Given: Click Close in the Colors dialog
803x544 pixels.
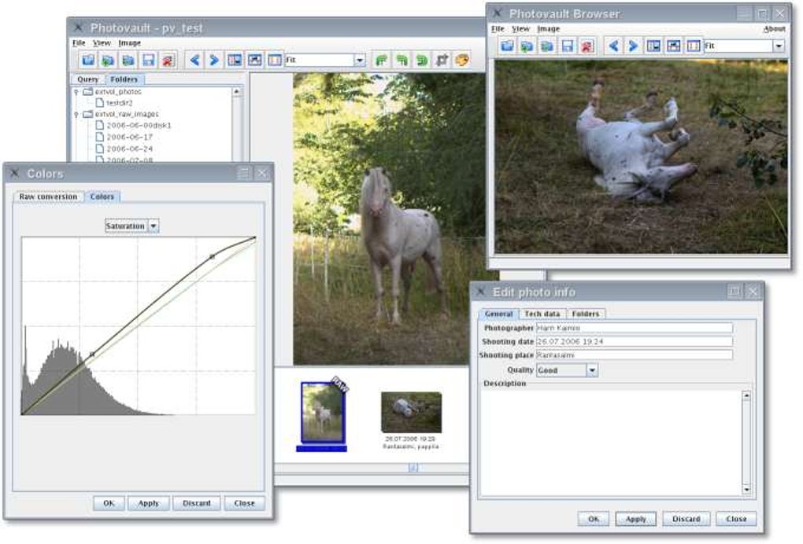Looking at the screenshot, I should coord(244,503).
